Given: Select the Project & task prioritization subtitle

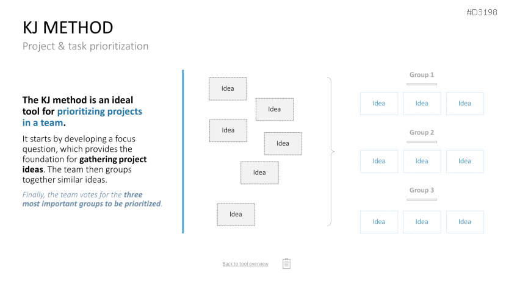Looking at the screenshot, I should pos(85,46).
